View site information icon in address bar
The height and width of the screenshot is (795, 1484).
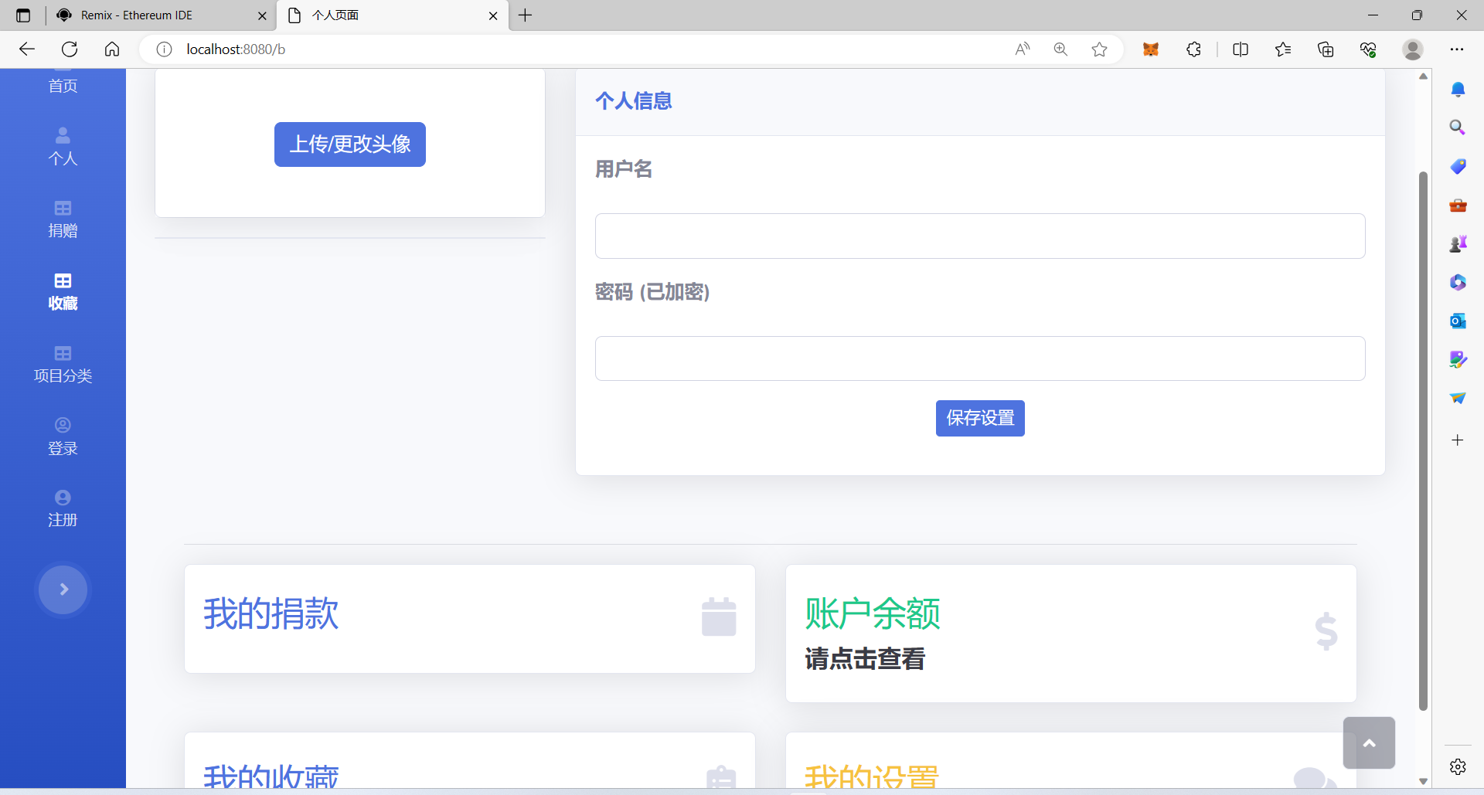164,49
